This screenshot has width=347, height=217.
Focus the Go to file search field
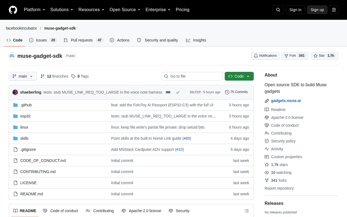(x=192, y=76)
